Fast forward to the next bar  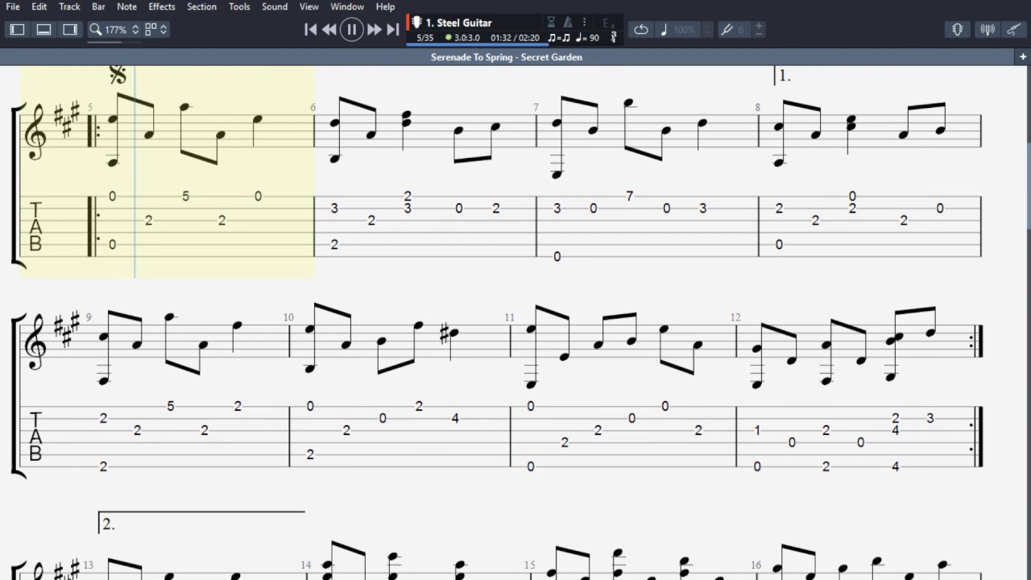(375, 30)
